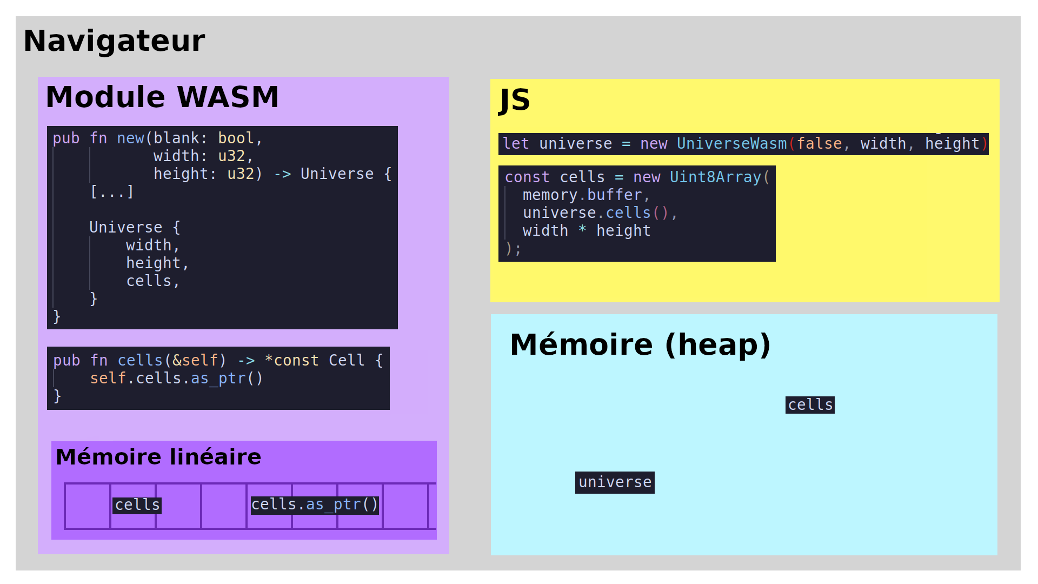
Task: Click the universe label in heap memory
Action: pos(615,482)
